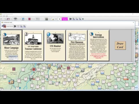
Task: Click the green globe icon in toolbar
Action: [x=83, y=19]
